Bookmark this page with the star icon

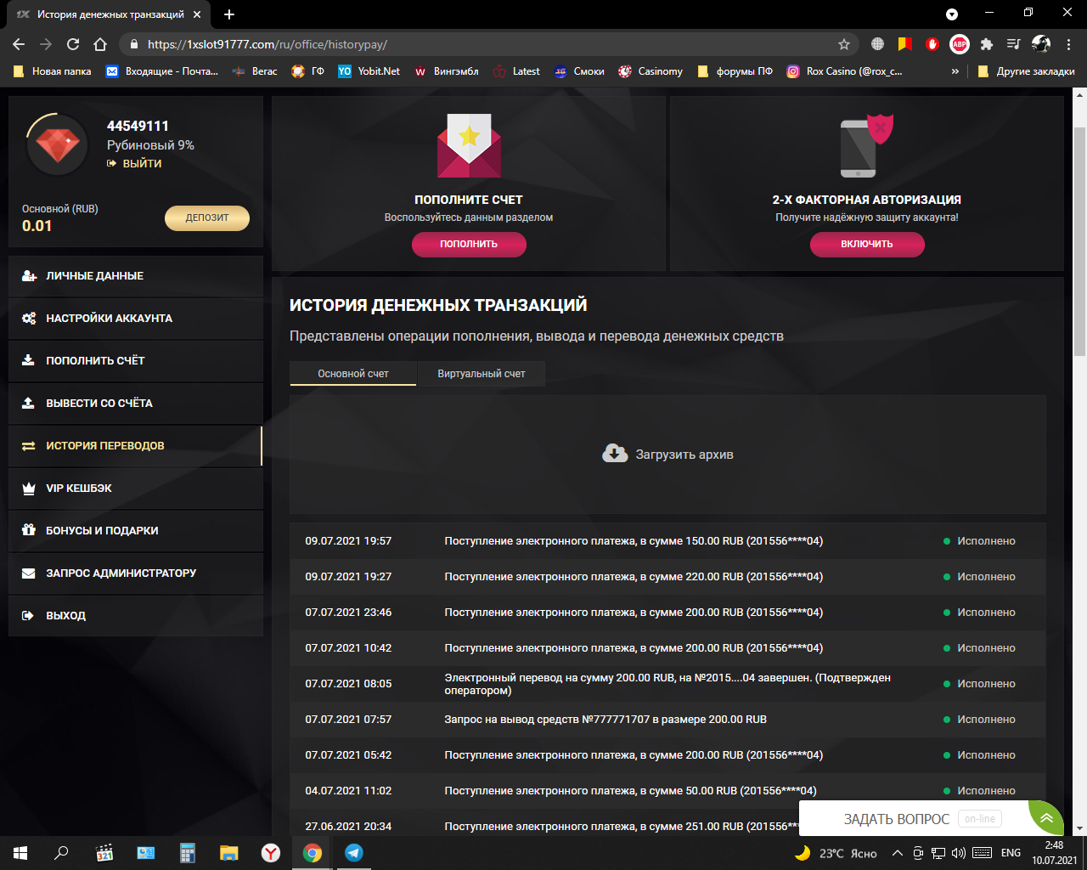tap(843, 44)
